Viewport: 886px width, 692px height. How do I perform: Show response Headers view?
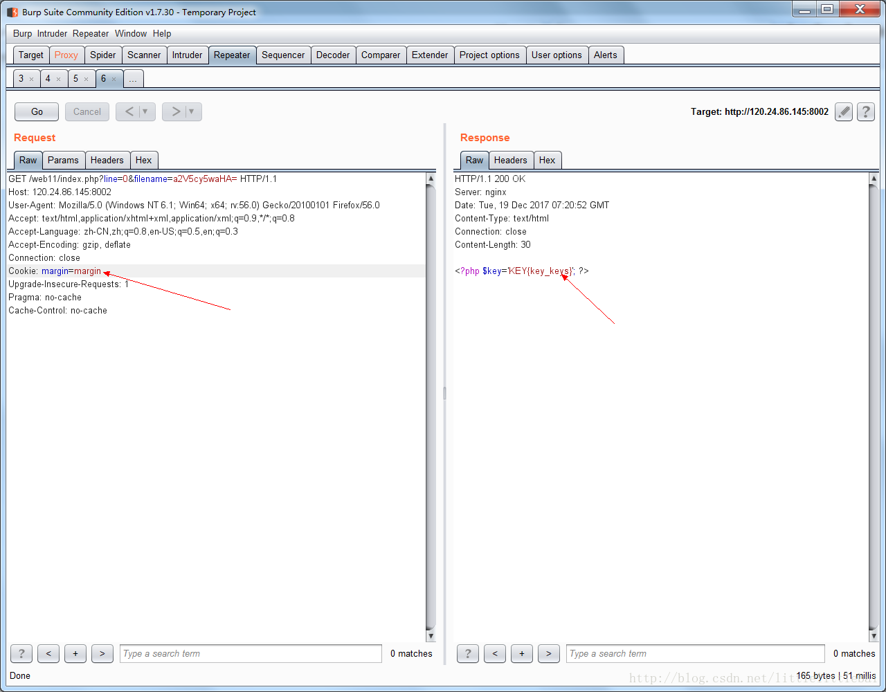[511, 160]
